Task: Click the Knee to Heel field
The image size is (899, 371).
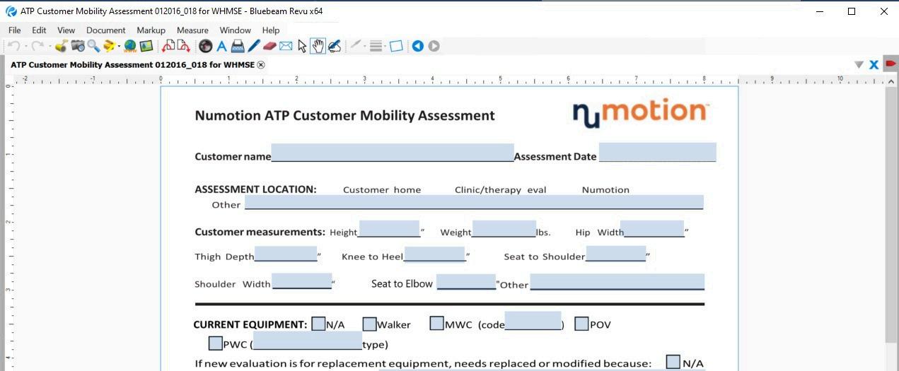Action: pyautogui.click(x=435, y=254)
